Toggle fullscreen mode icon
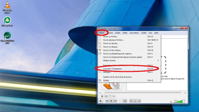This screenshot has height=112, width=199. pyautogui.click(x=121, y=101)
